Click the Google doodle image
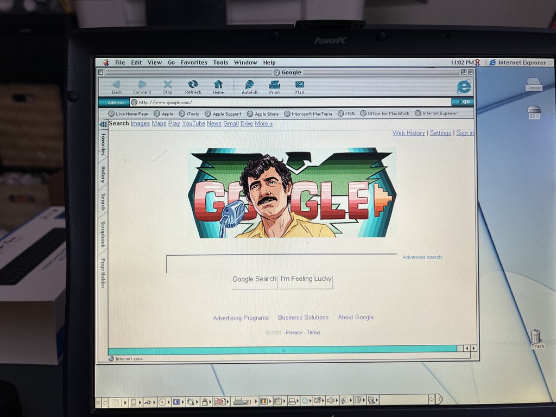 point(292,193)
